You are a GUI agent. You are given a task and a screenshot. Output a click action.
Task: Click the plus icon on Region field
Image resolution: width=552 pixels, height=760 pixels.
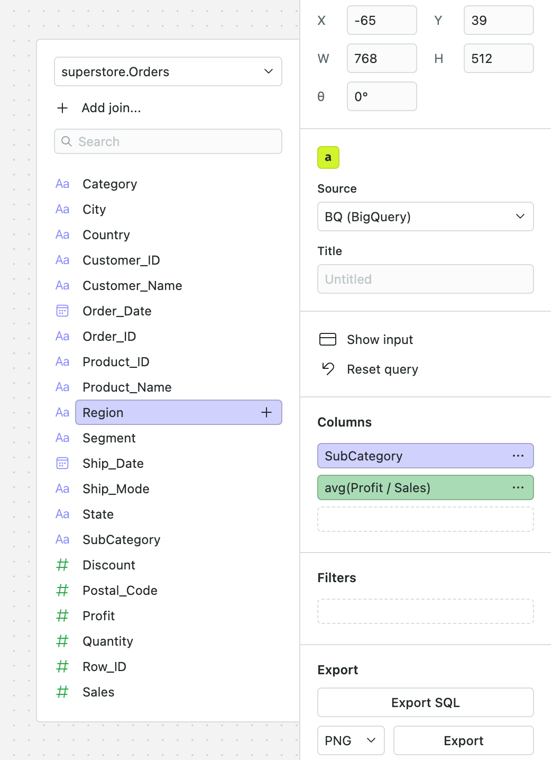[266, 412]
